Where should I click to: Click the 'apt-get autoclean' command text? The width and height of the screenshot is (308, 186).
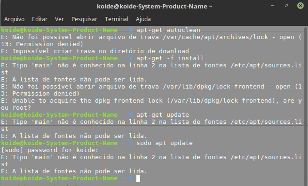(x=168, y=30)
